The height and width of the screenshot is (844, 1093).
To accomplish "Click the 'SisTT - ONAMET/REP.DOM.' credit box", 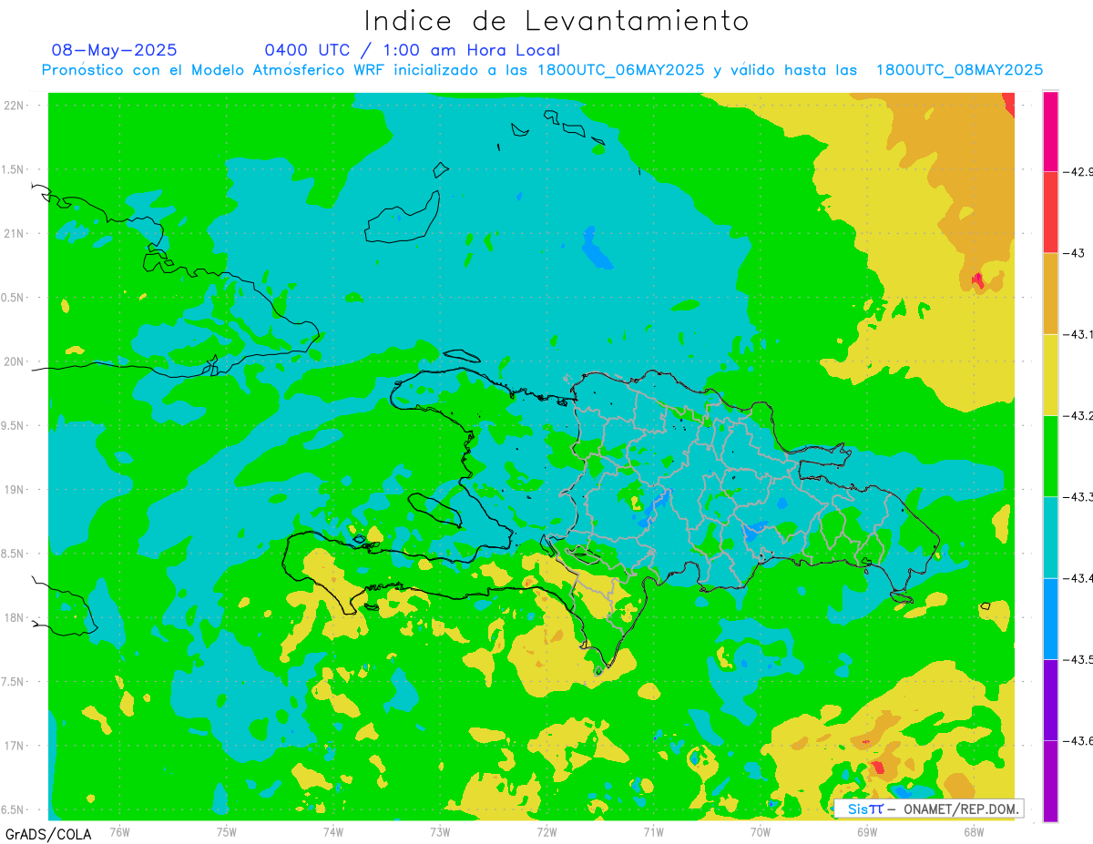I will click(x=930, y=808).
